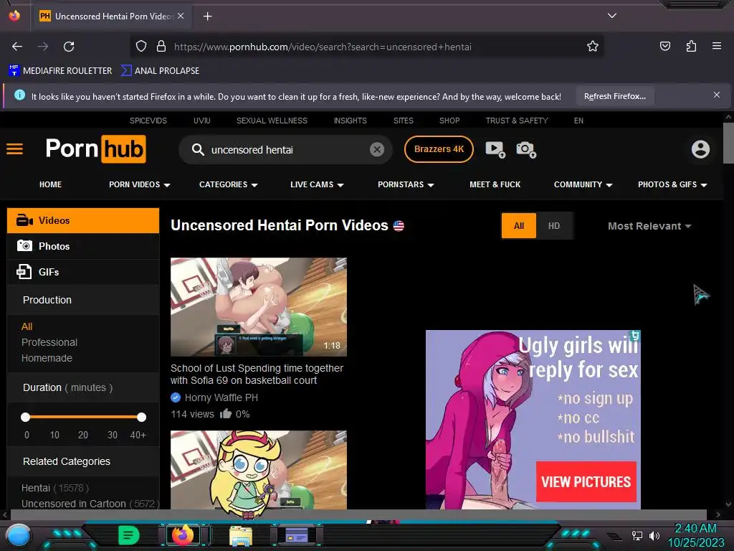The width and height of the screenshot is (734, 551).
Task: Open the site's orange hamburger menu
Action: coord(14,149)
